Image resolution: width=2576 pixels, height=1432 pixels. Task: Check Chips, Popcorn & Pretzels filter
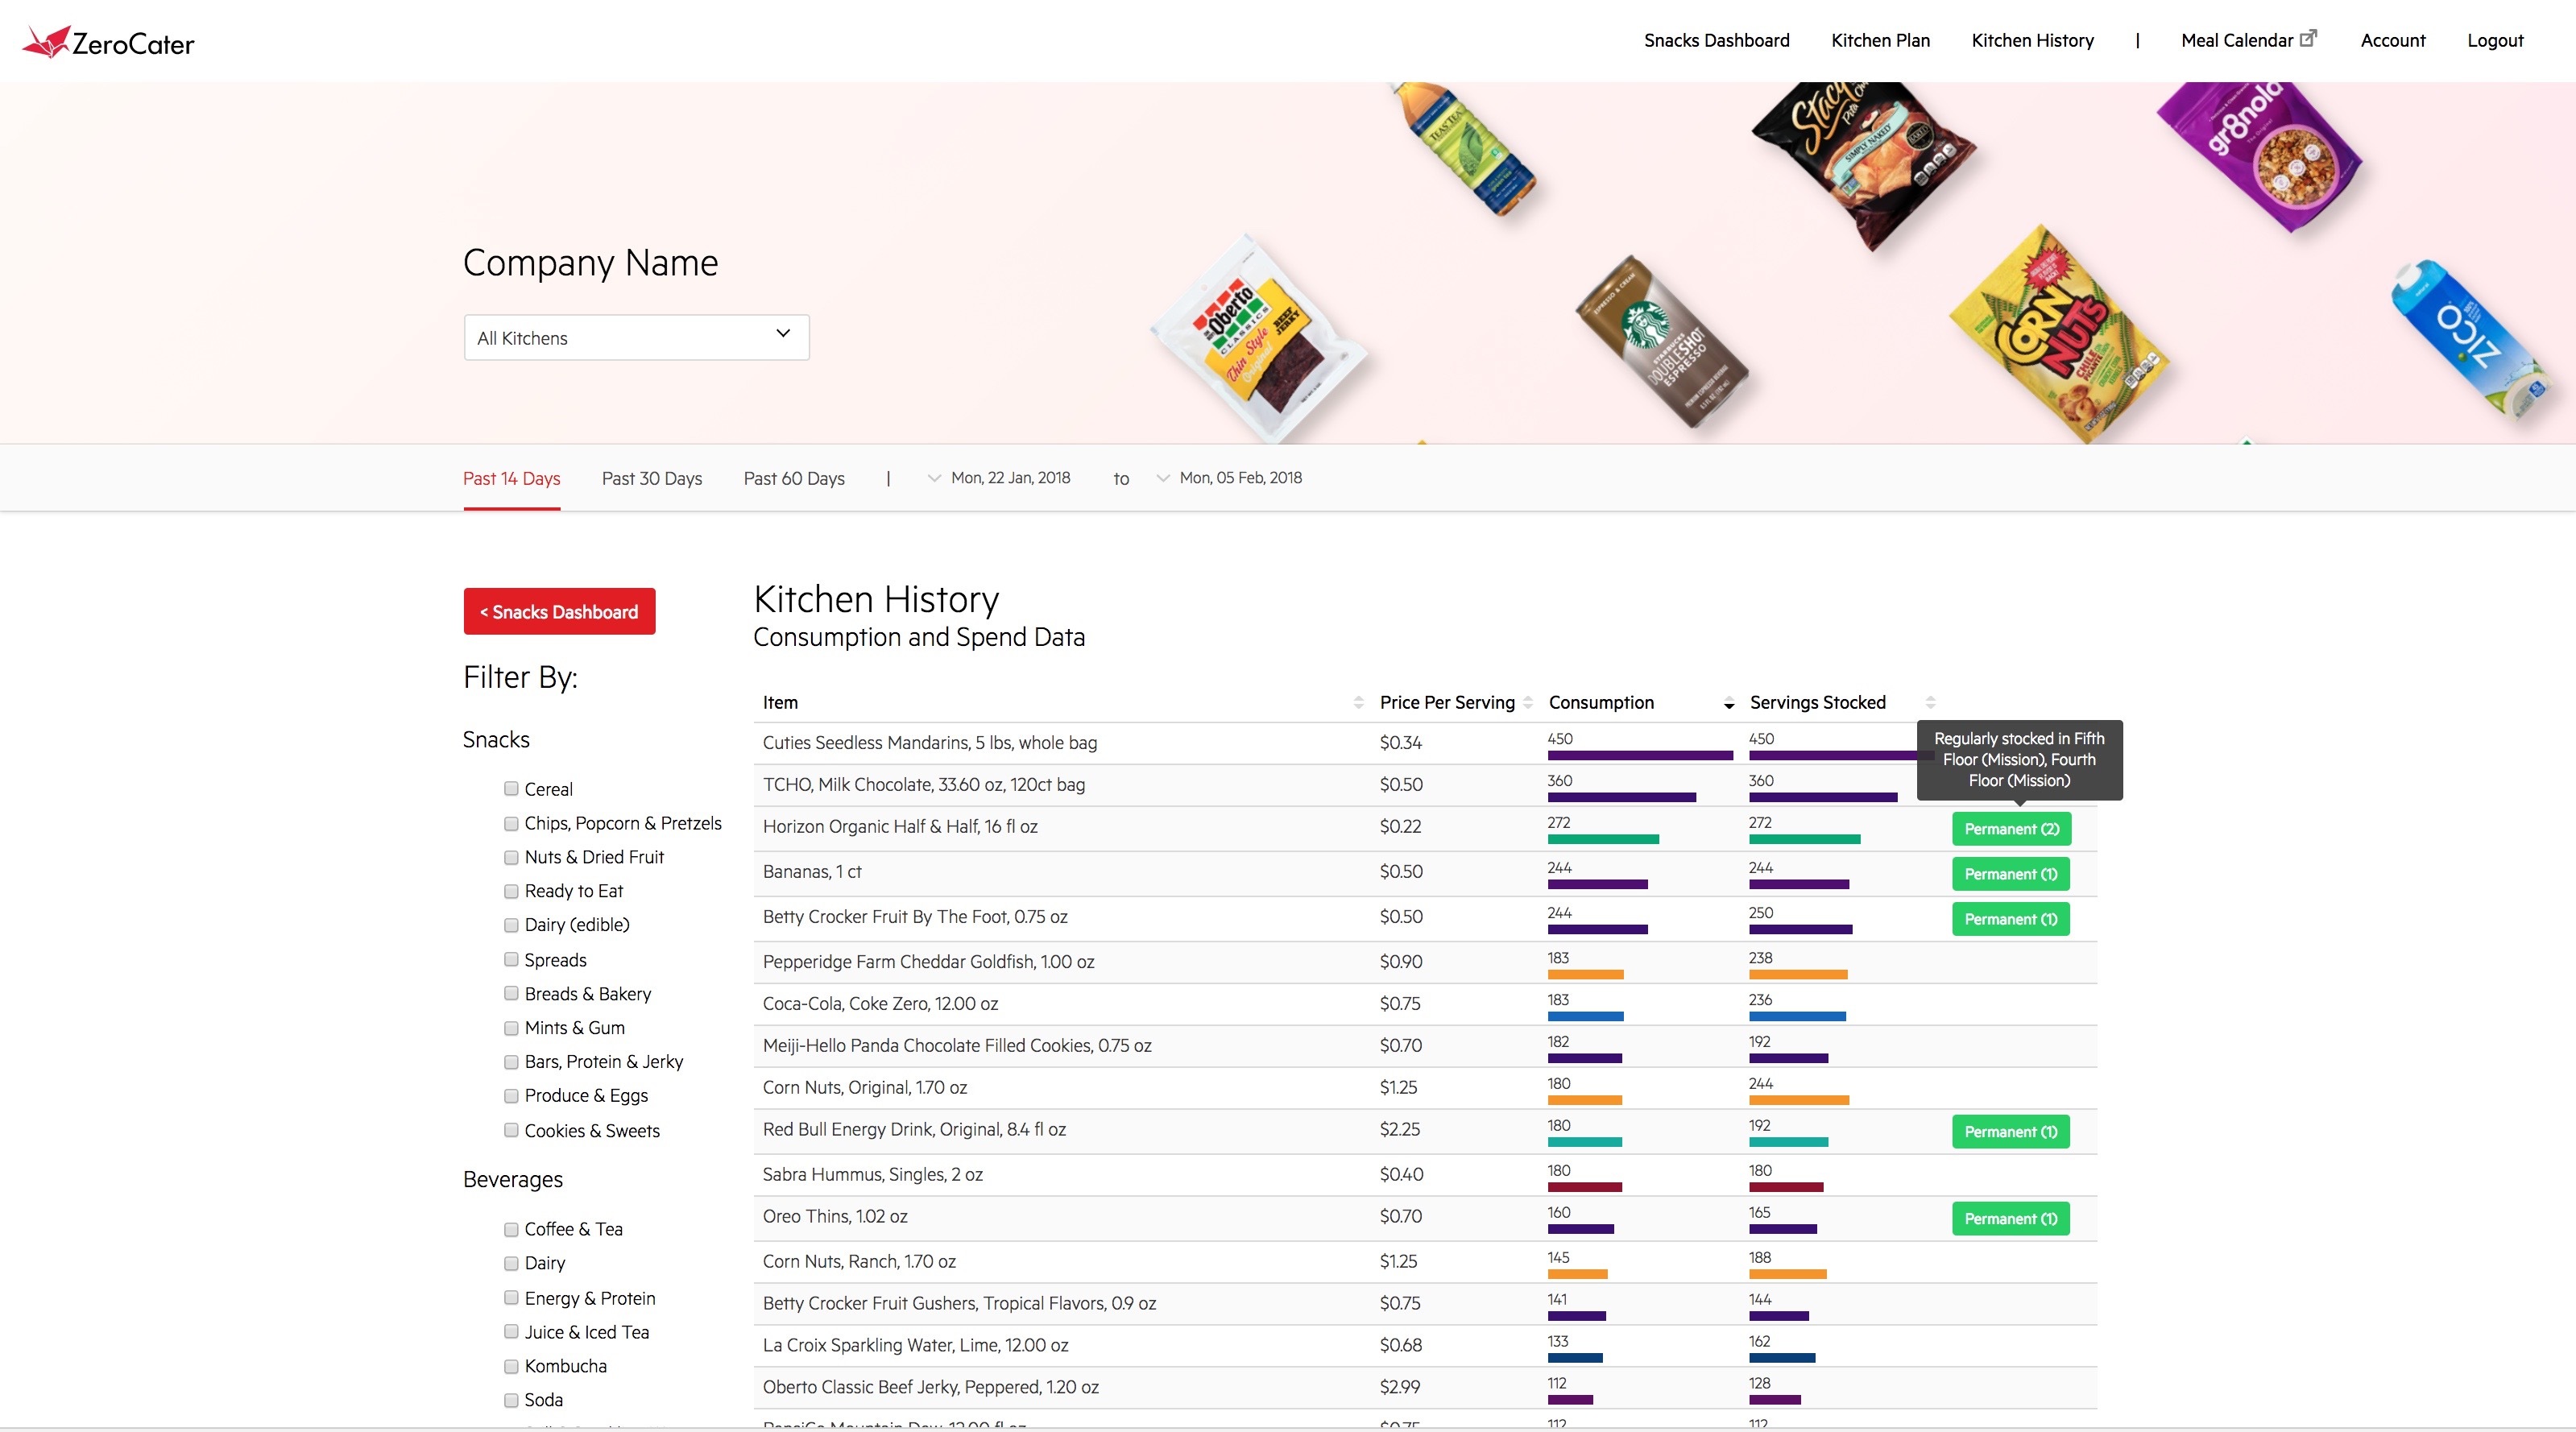[511, 822]
